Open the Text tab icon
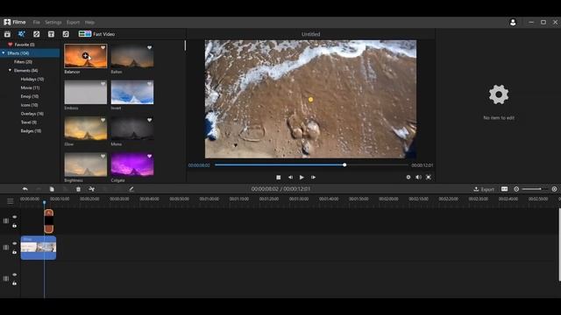The image size is (561, 315). (51, 34)
